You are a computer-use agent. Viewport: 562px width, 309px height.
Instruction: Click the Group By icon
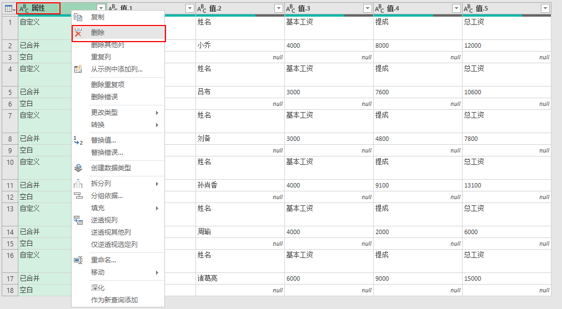click(x=78, y=196)
